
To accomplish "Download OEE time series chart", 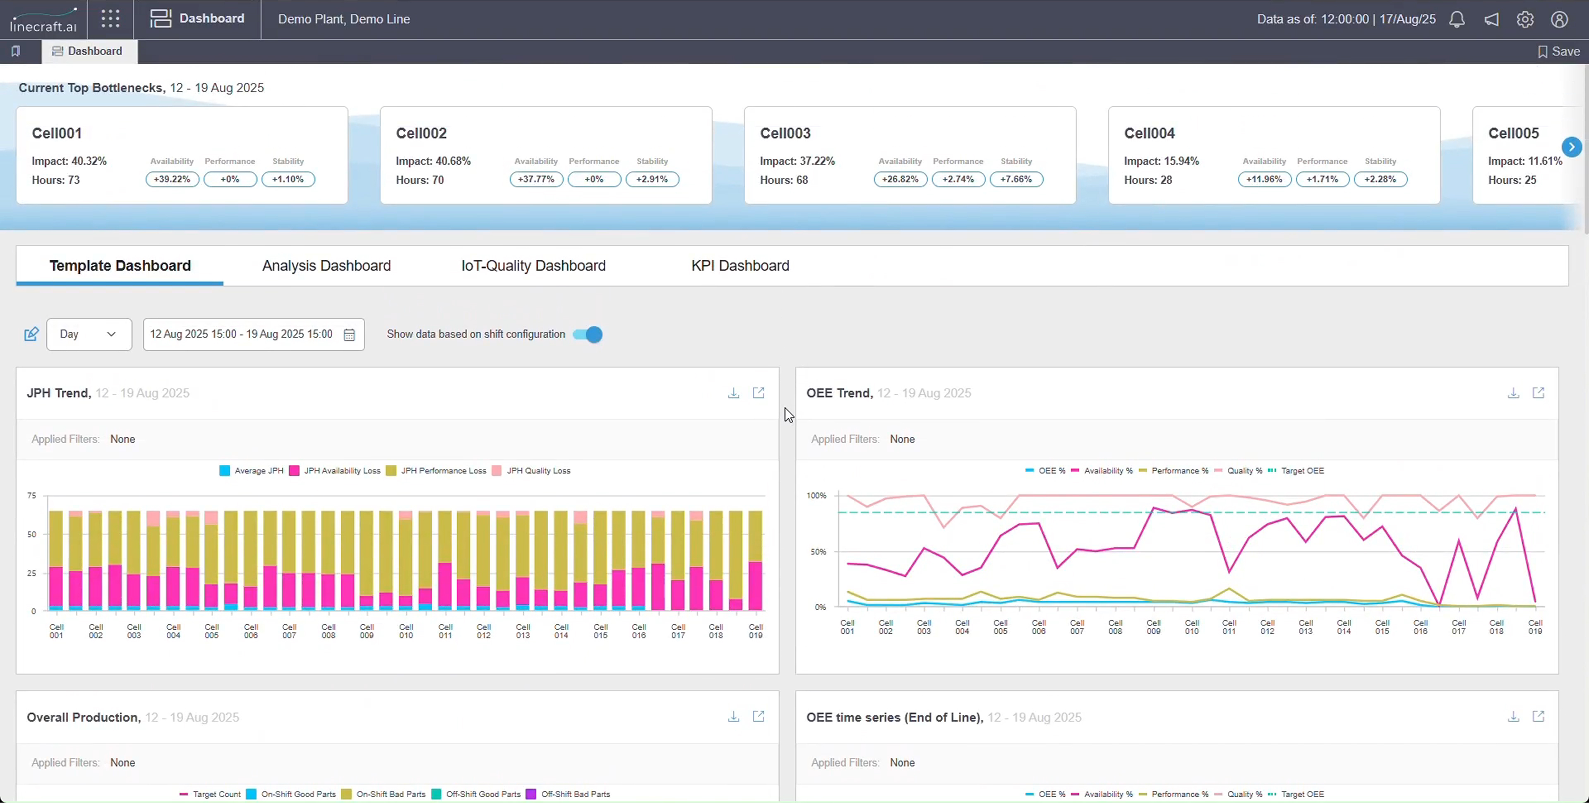I will click(x=1513, y=717).
